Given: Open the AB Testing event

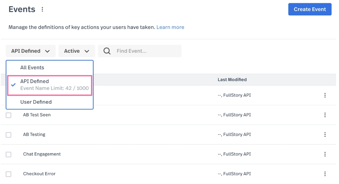Looking at the screenshot, I should [34, 134].
